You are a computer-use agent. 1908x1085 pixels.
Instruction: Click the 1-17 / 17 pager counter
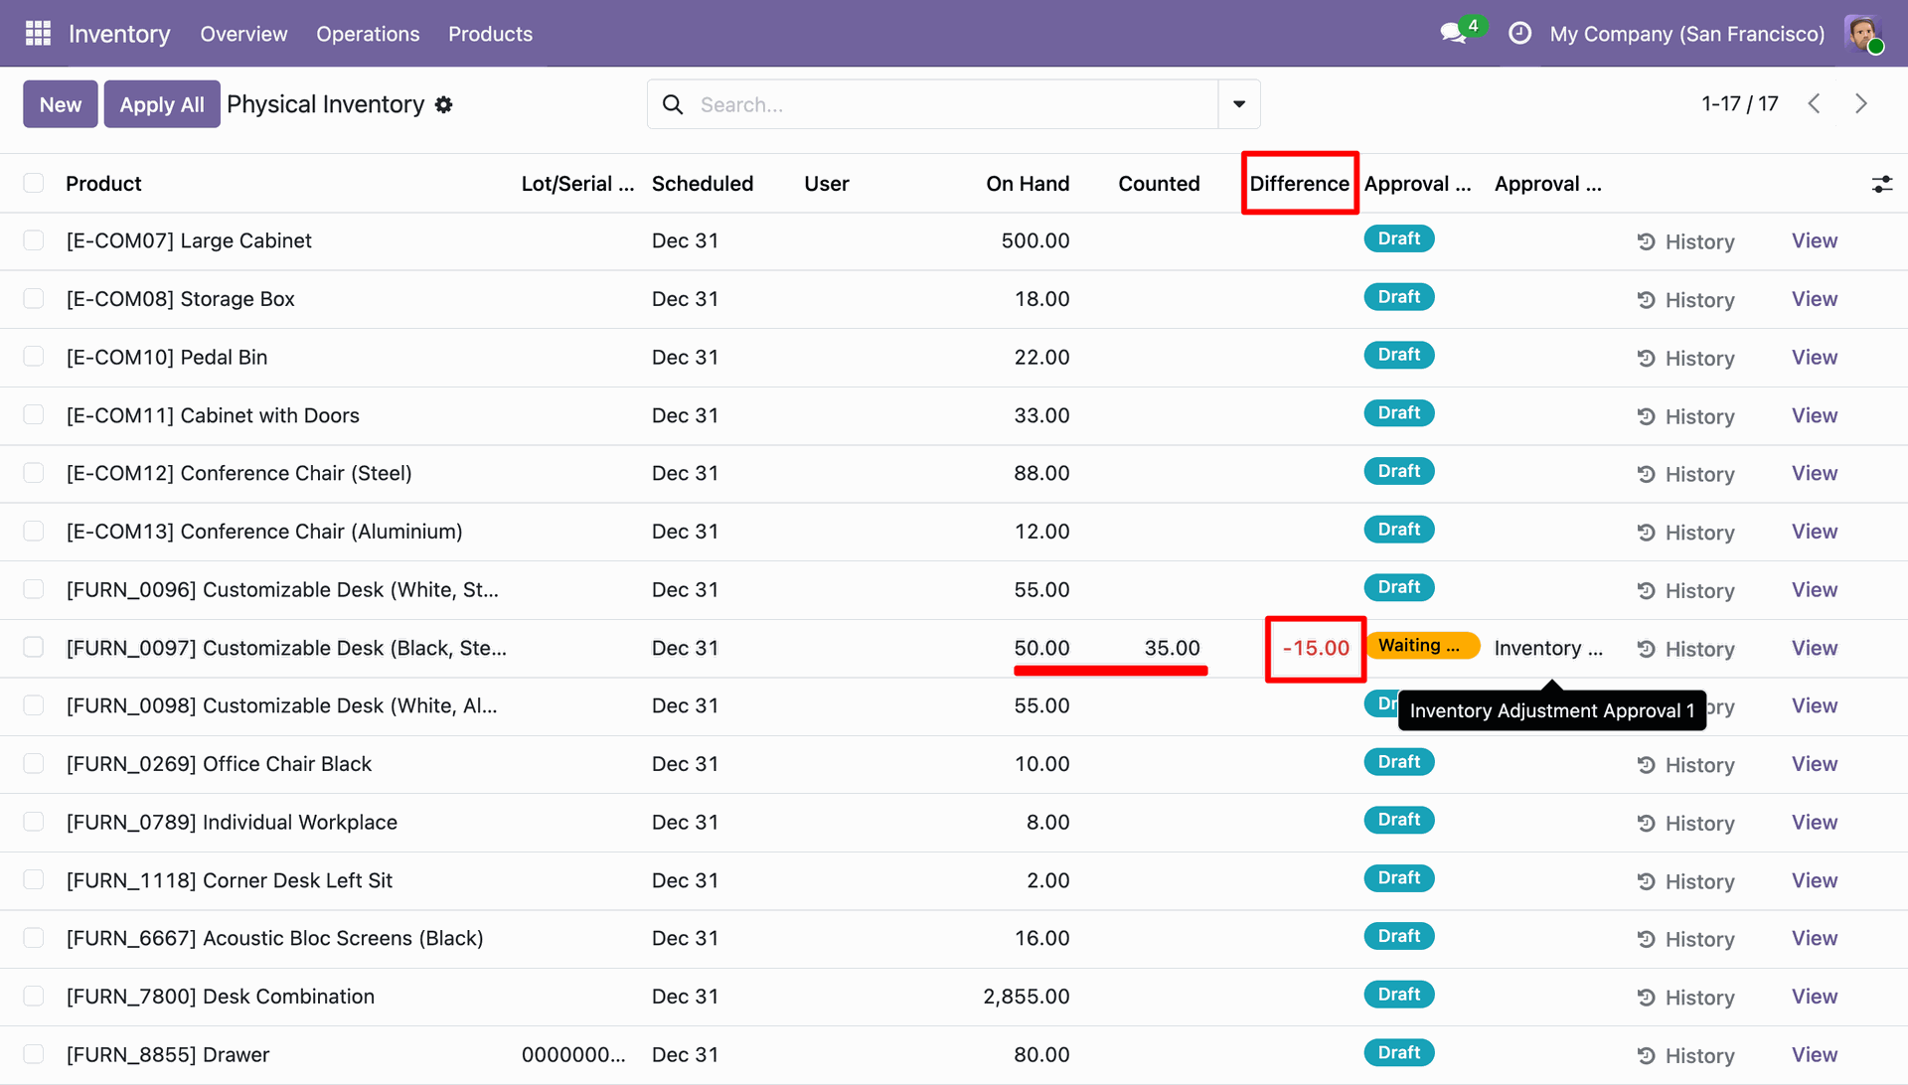tap(1739, 103)
